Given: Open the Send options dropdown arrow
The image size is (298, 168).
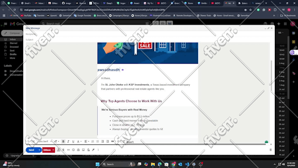Looking at the screenshot, I should (39, 150).
